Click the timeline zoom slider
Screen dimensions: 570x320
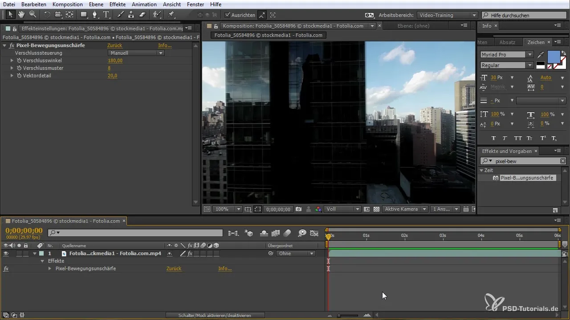pyautogui.click(x=347, y=315)
